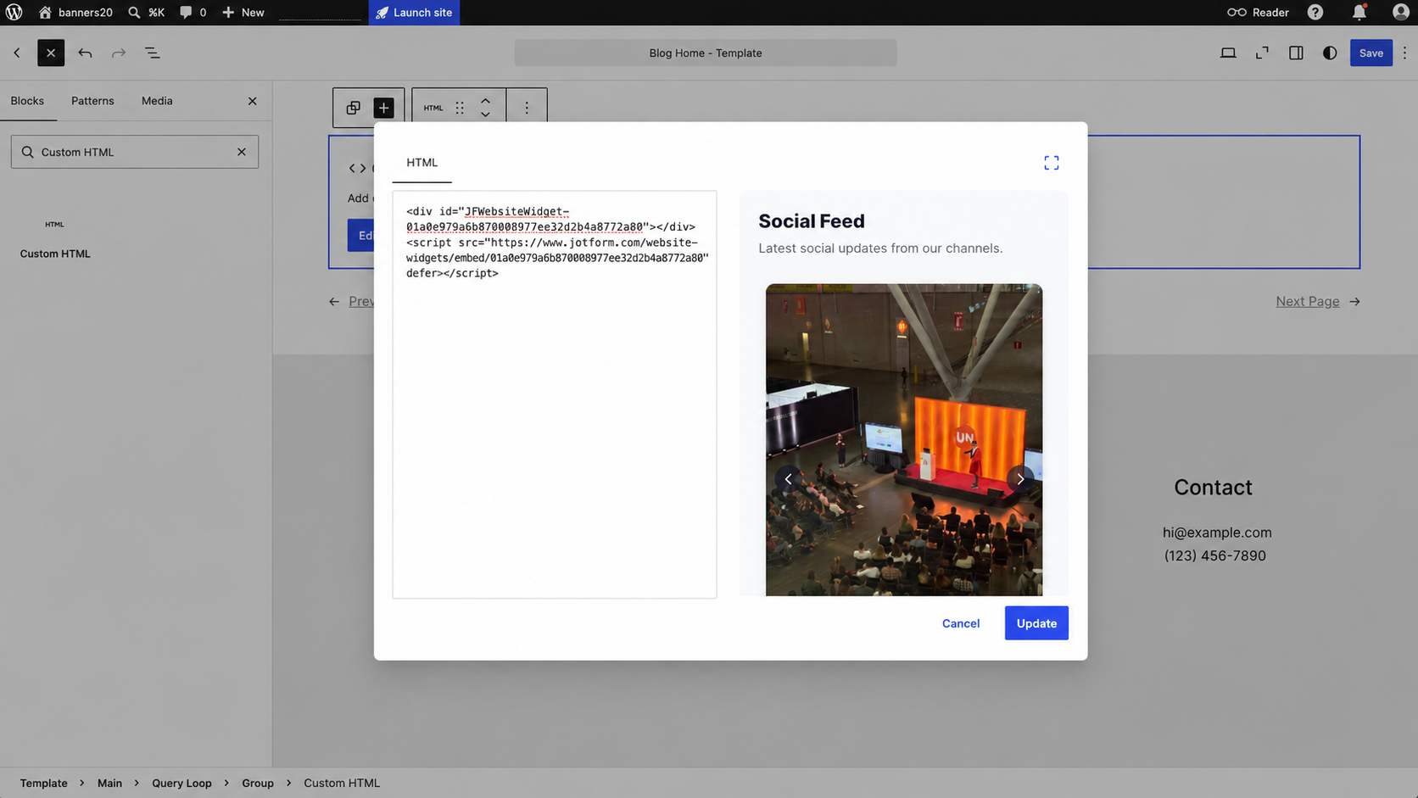Toggle Zoom Out view icon

1262,53
